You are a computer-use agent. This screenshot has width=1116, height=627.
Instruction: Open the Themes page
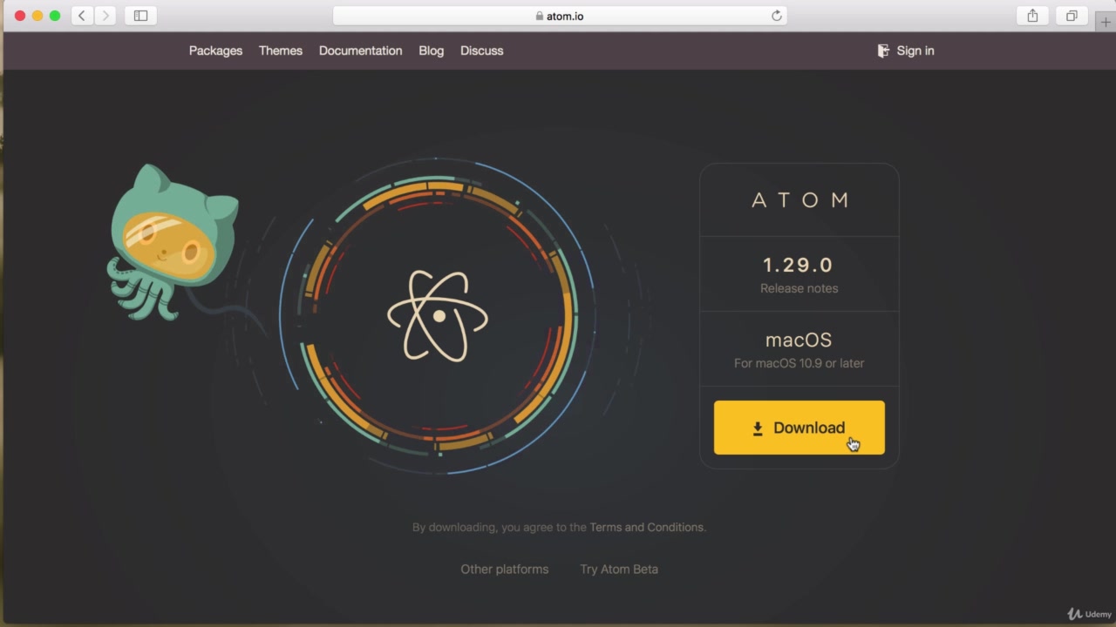point(281,51)
